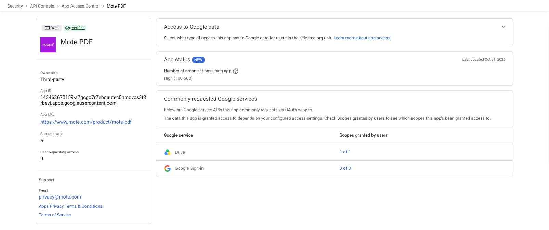Click the 'Ownership' field label
Screen dimensions: 549x230
[x=49, y=73]
